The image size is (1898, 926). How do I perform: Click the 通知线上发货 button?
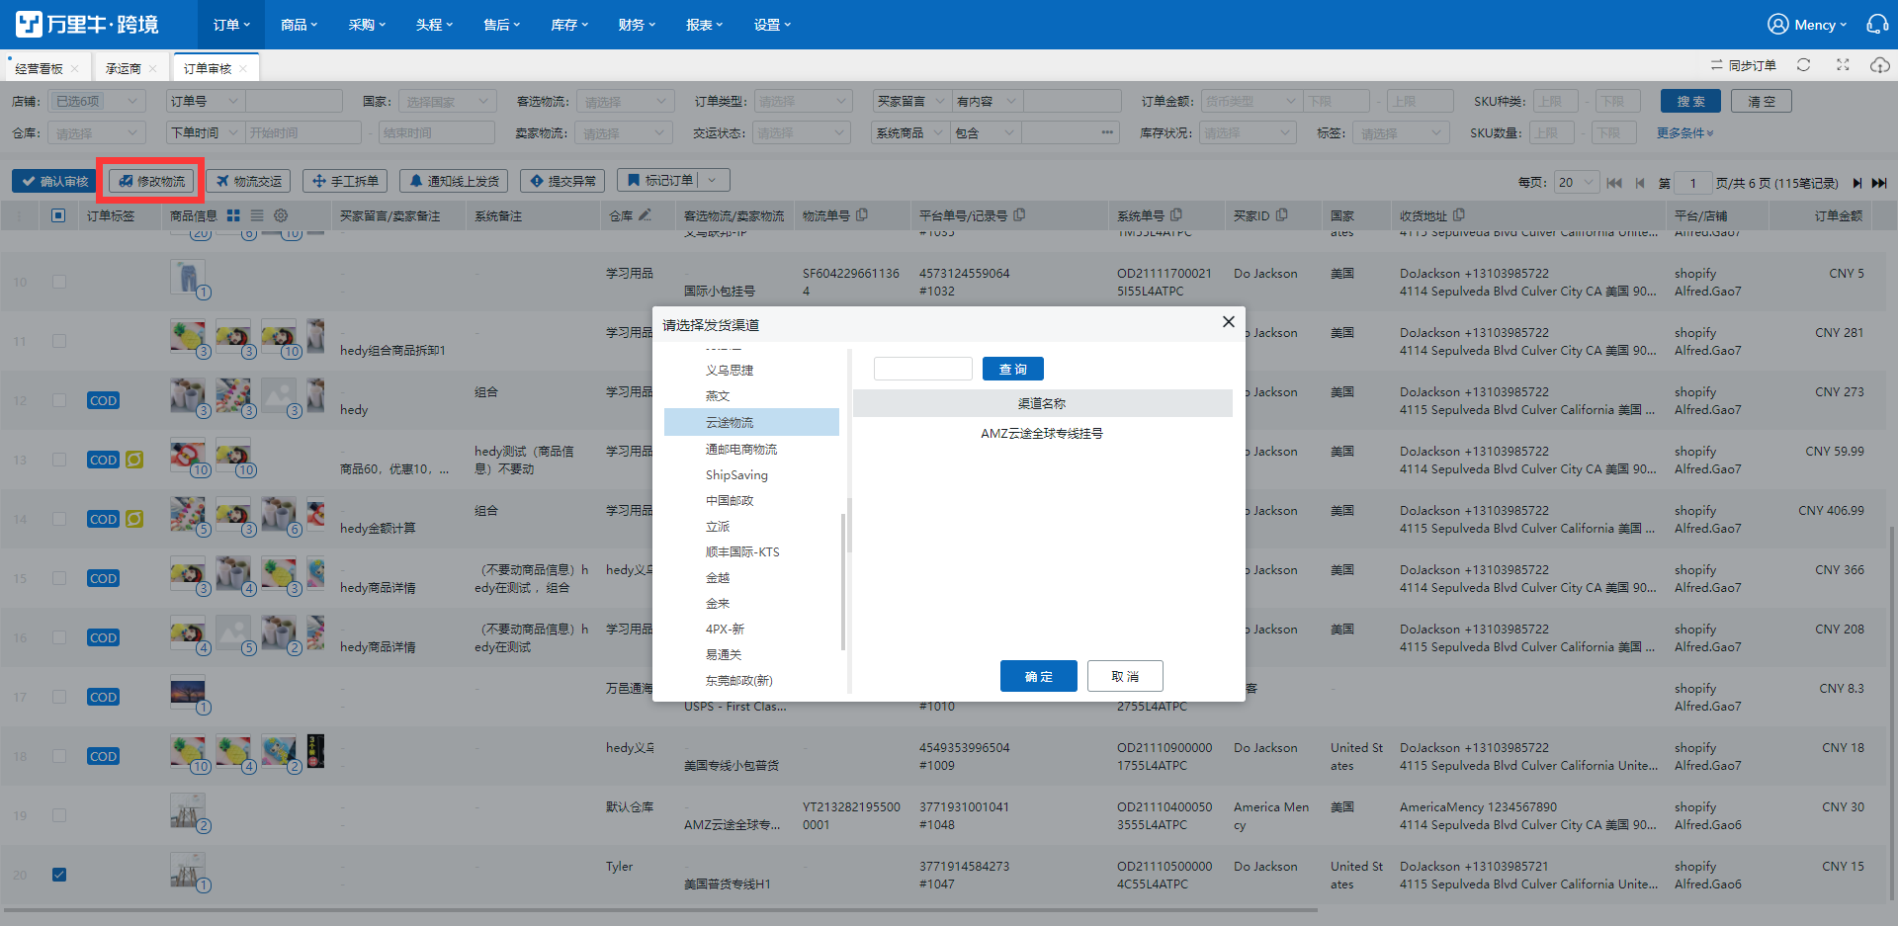[454, 181]
